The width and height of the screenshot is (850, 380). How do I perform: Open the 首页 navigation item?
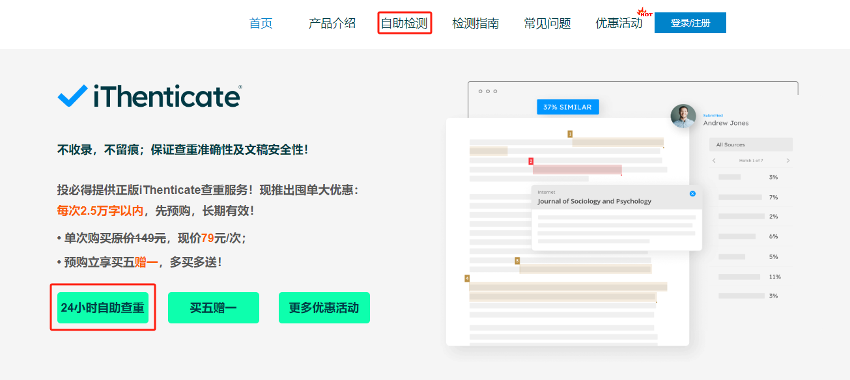tap(261, 23)
